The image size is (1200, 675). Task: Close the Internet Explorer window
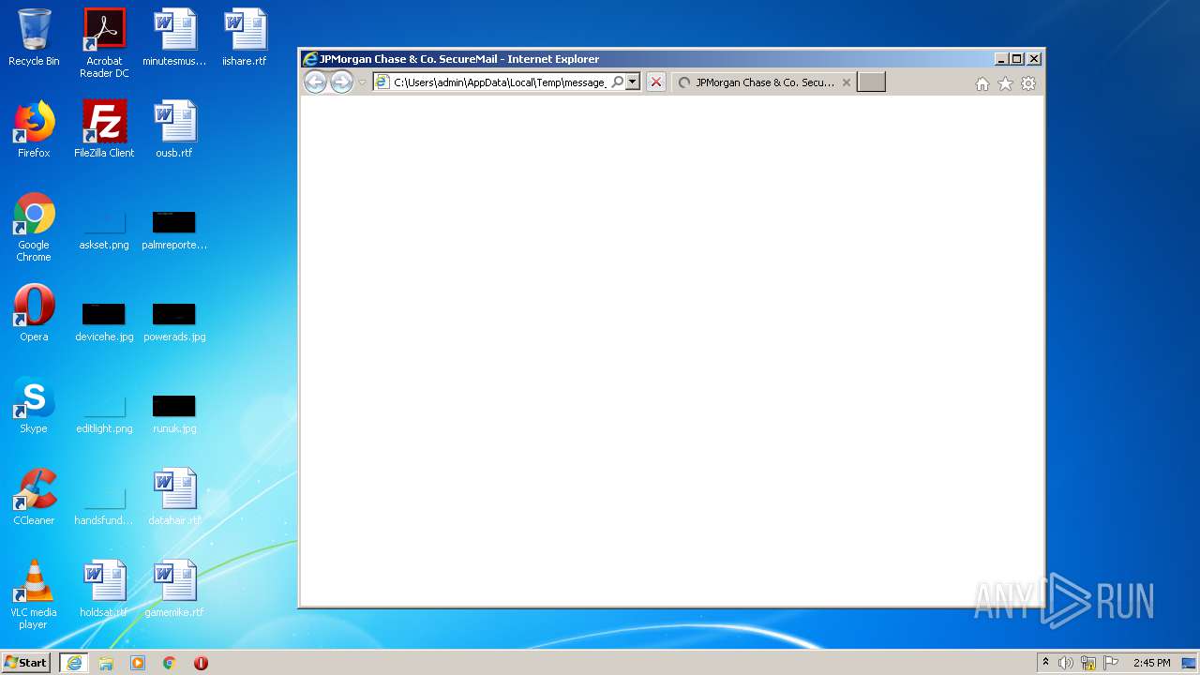(1034, 58)
